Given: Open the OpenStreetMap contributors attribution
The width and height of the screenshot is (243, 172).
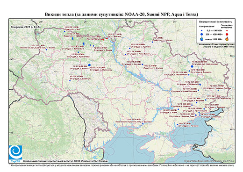Looking at the screenshot, I should click(209, 161).
